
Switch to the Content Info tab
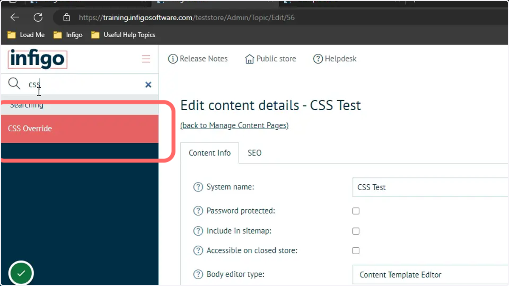point(210,153)
